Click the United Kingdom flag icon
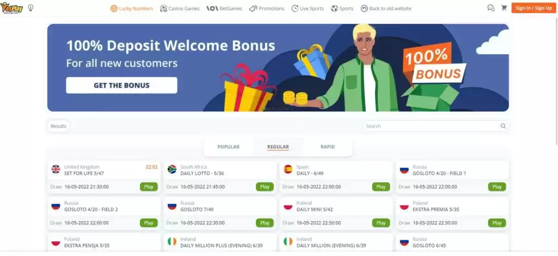The width and height of the screenshot is (558, 256). tap(56, 170)
